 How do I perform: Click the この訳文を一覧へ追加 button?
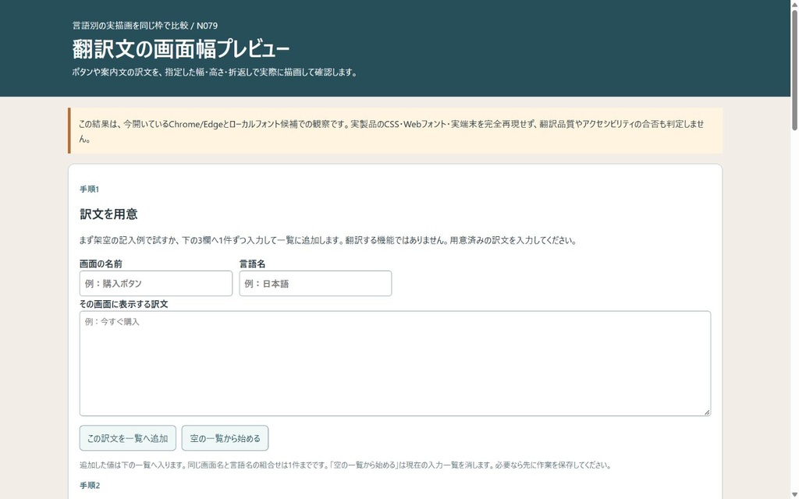(x=128, y=438)
